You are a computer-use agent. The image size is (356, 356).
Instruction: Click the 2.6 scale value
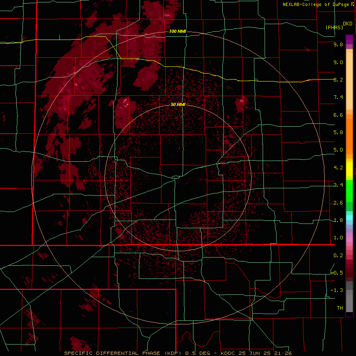(338, 203)
